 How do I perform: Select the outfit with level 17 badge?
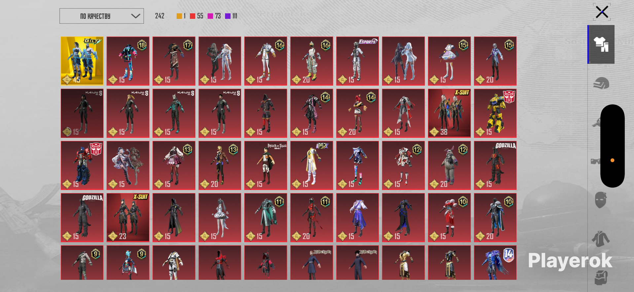tap(174, 61)
